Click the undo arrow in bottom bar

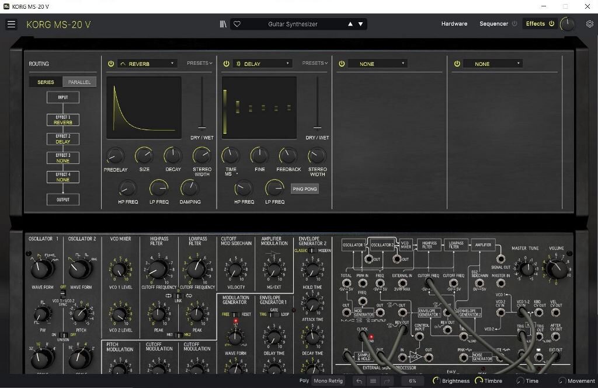tap(359, 381)
